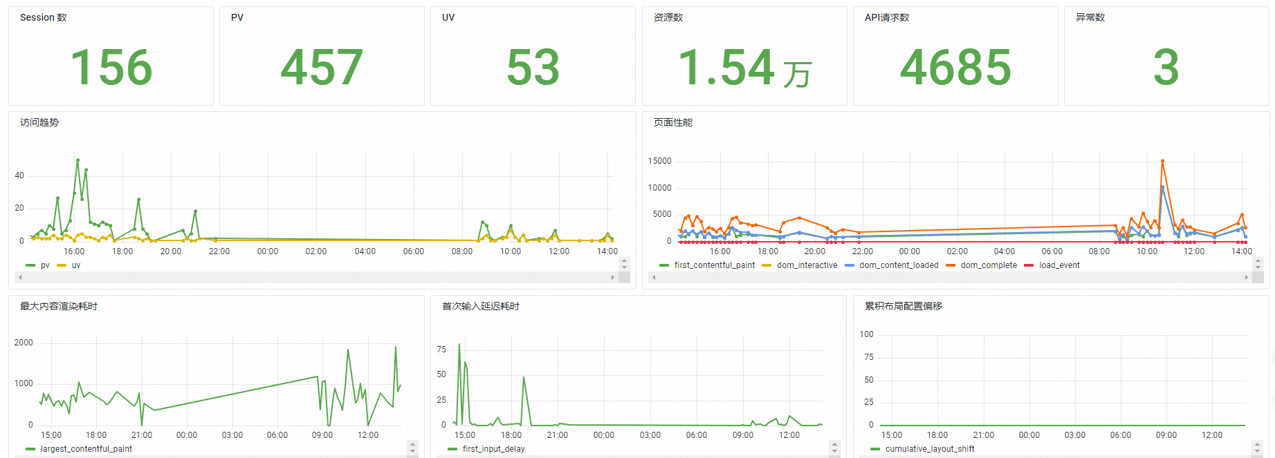Viewport: 1275px width, 458px height.
Task: Click right arrow of 页面性能 horizontal scrollbar
Action: pyautogui.click(x=1247, y=277)
